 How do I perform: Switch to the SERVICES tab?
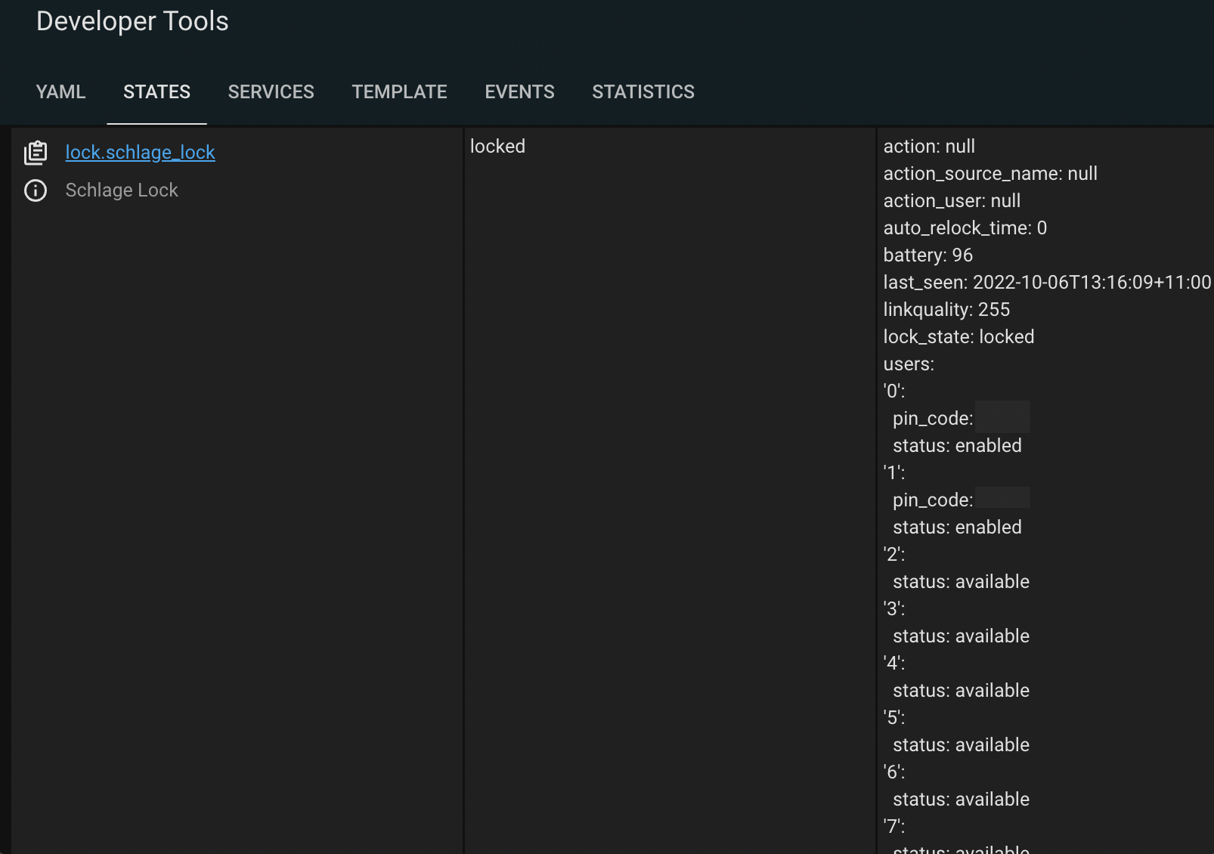[271, 91]
